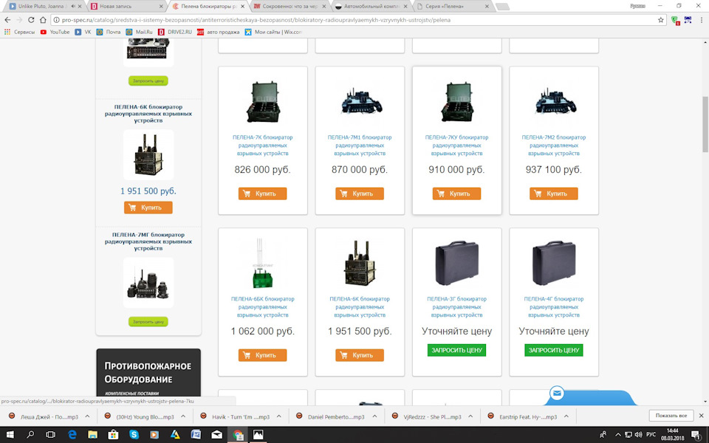Open авто продажа bookmark
This screenshot has height=443, width=709.
pyautogui.click(x=219, y=32)
